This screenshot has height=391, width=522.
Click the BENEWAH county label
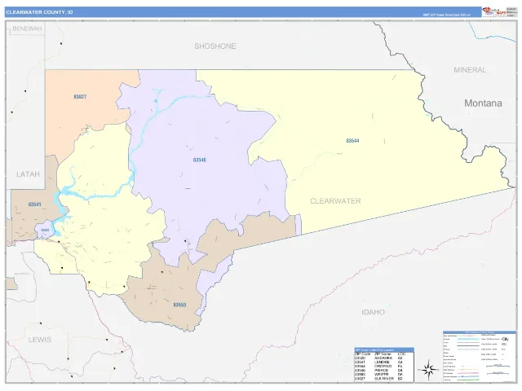click(x=27, y=29)
